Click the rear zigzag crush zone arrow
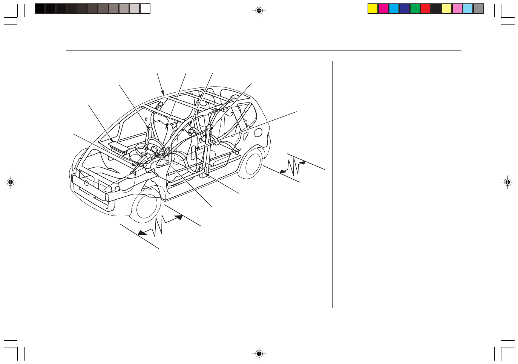This screenshot has height=364, width=518. pos(293,167)
